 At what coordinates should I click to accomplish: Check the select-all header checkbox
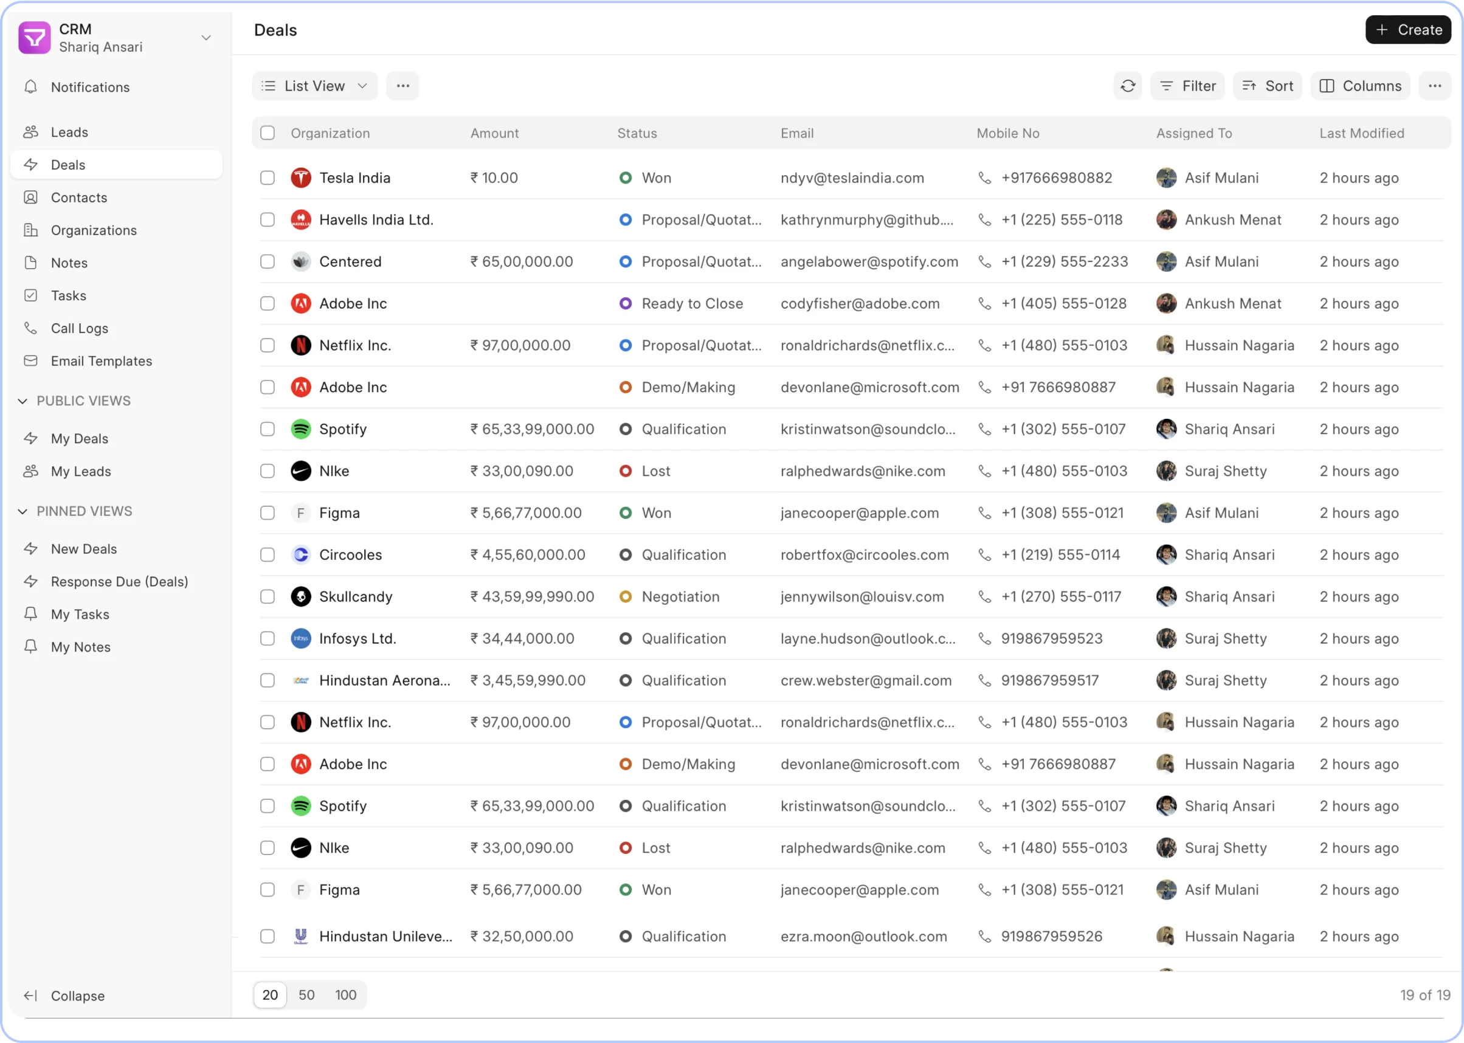[x=268, y=133]
